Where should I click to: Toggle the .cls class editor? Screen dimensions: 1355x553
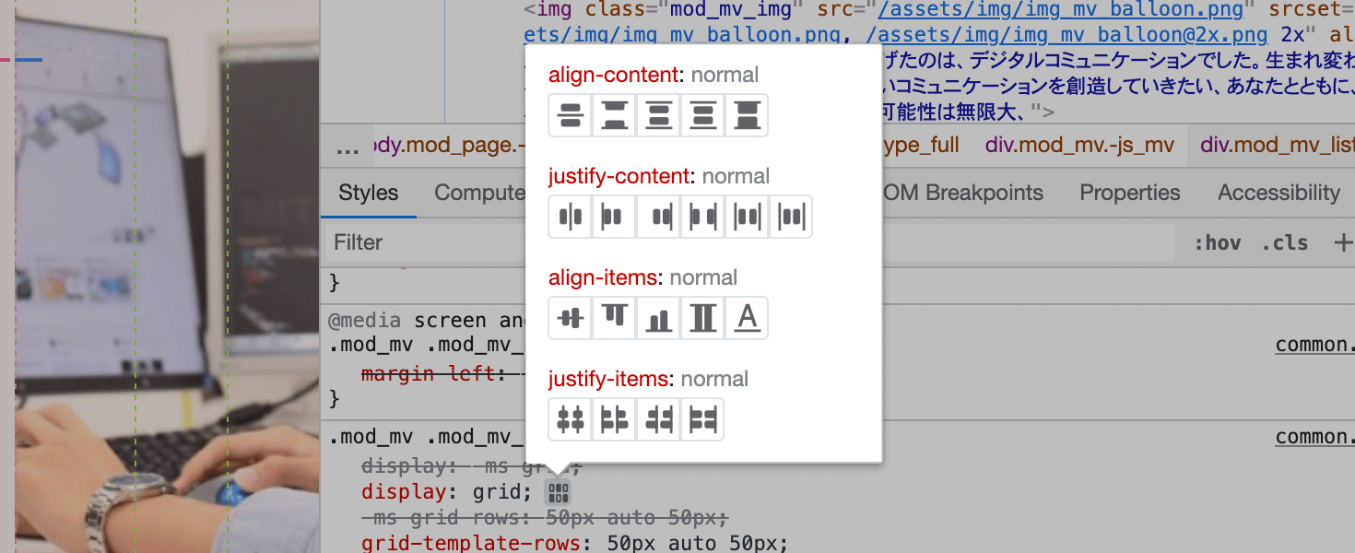point(1285,243)
